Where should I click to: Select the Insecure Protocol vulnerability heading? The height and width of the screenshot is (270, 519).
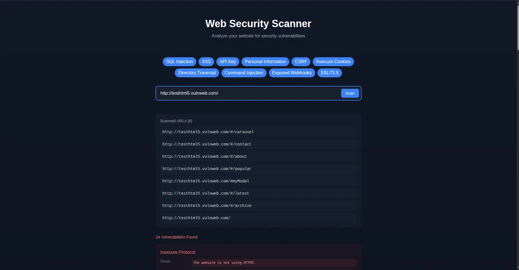tap(178, 252)
